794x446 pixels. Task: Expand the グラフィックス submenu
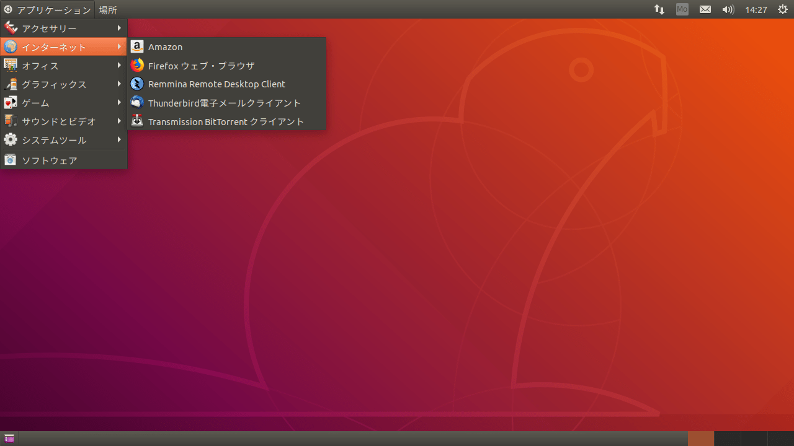tap(64, 84)
